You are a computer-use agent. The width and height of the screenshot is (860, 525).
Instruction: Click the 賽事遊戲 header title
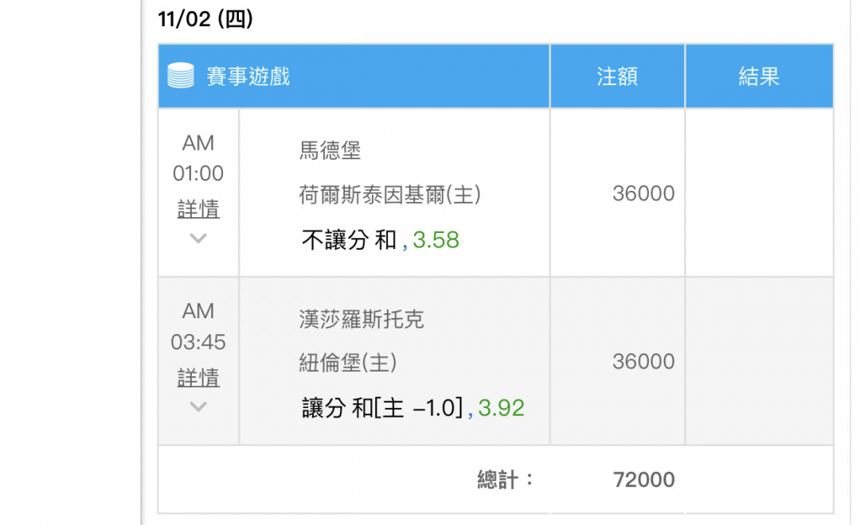pos(248,76)
